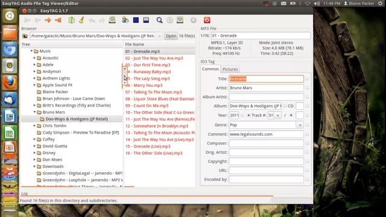
Task: Click the tag-all button beside Album Artist field
Action: (x=307, y=97)
